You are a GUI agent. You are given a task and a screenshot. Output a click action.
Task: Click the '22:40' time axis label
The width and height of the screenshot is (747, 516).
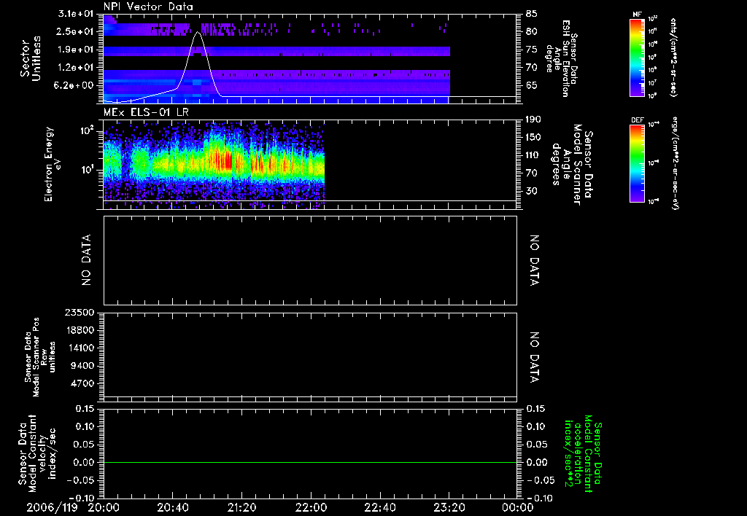[379, 507]
